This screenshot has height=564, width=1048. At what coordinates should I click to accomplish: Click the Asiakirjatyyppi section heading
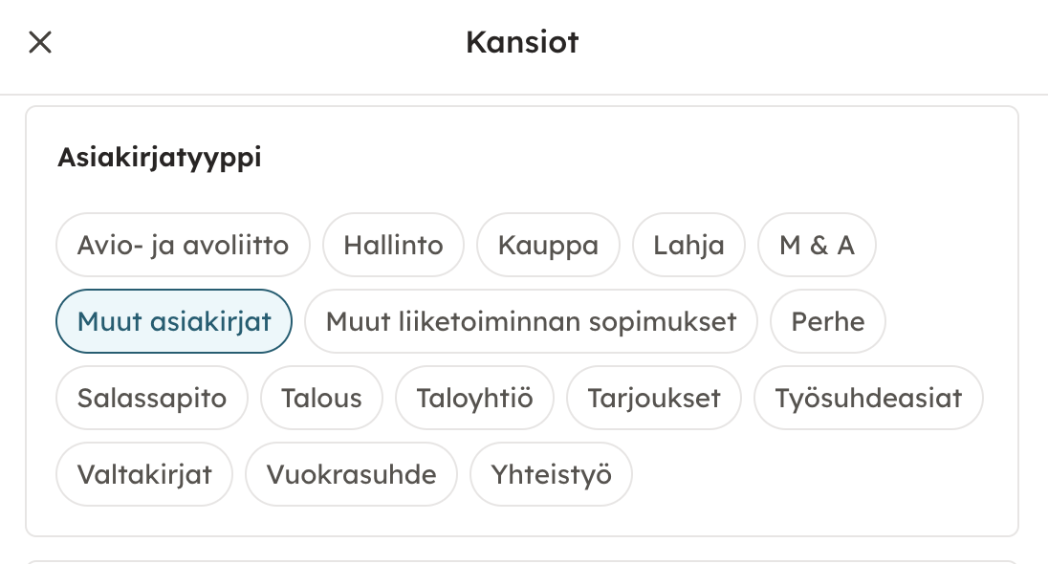(160, 158)
